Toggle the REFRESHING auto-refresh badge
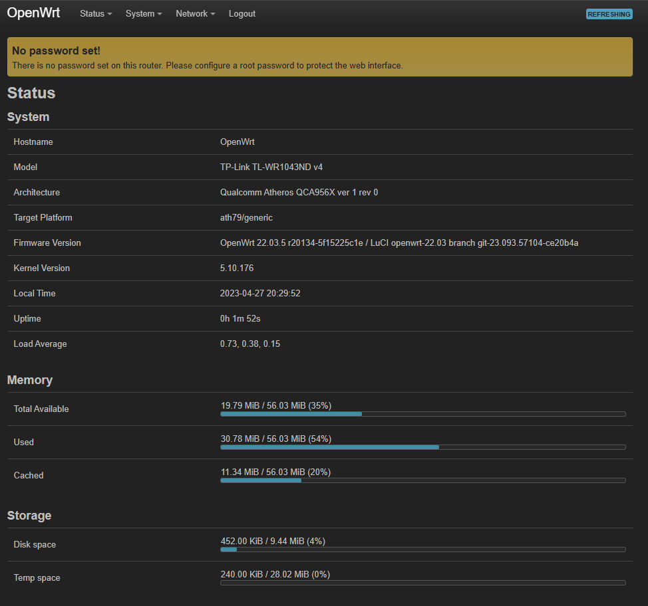The image size is (648, 606). click(x=609, y=14)
